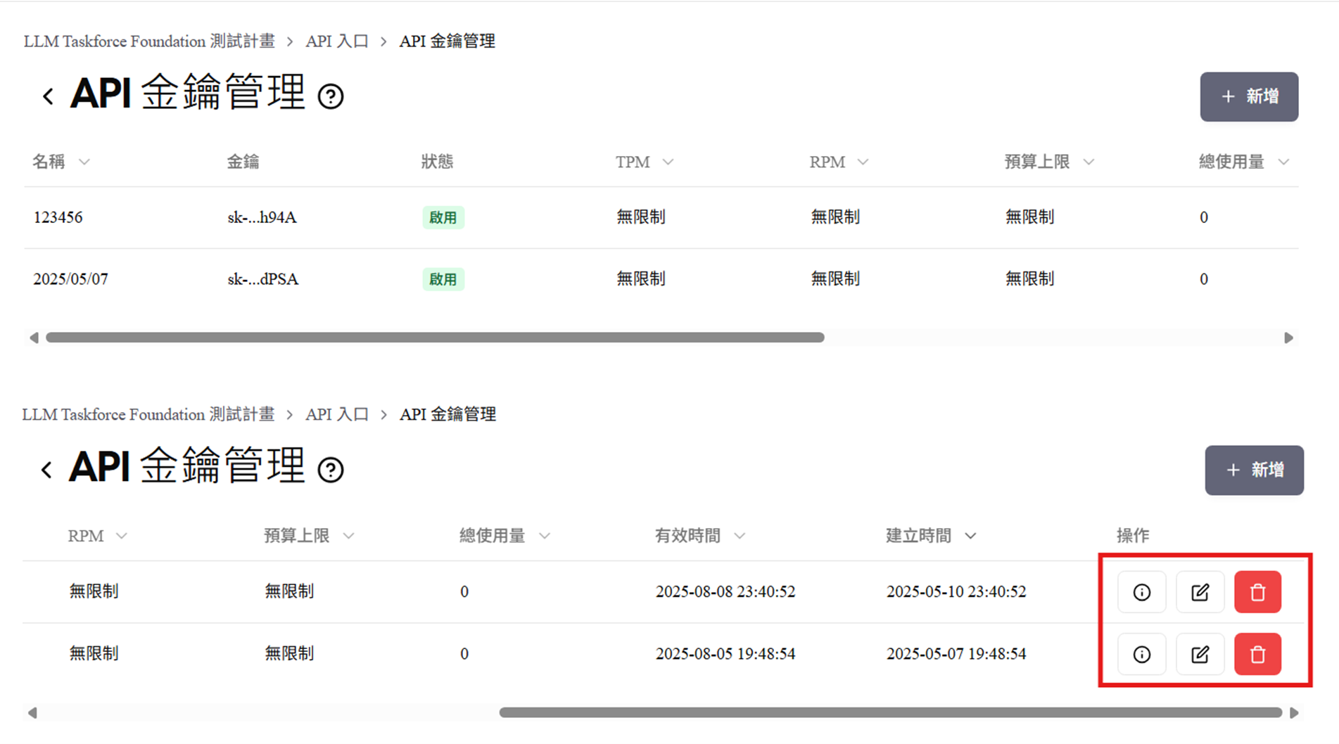Click help icon beside bottom API 金鑰管理 title
The image size is (1339, 744).
pyautogui.click(x=331, y=470)
